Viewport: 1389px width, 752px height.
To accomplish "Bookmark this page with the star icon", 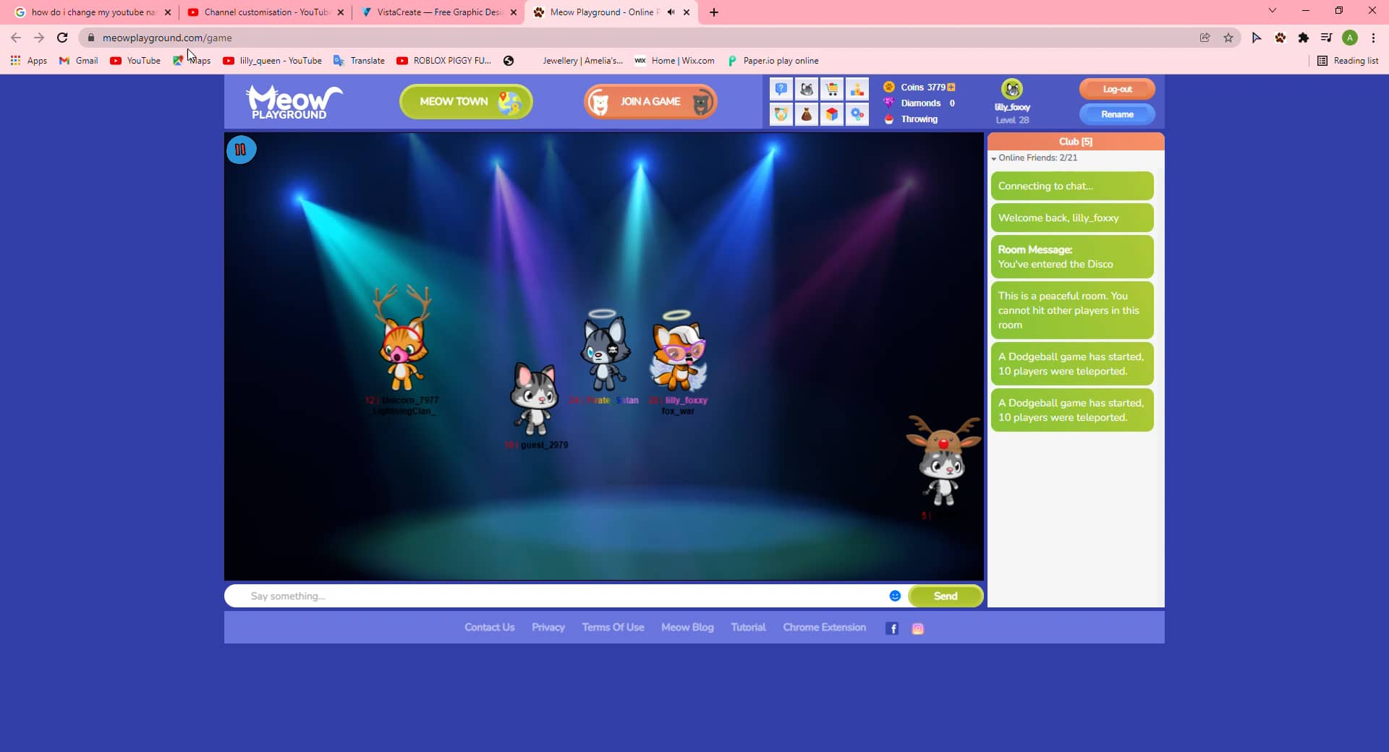I will [x=1228, y=38].
